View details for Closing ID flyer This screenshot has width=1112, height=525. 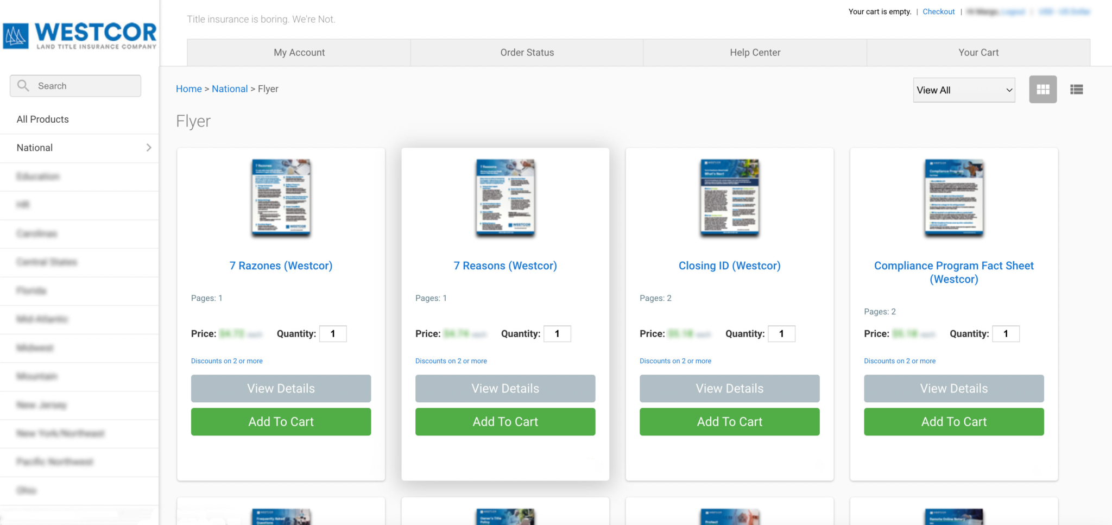click(x=729, y=389)
